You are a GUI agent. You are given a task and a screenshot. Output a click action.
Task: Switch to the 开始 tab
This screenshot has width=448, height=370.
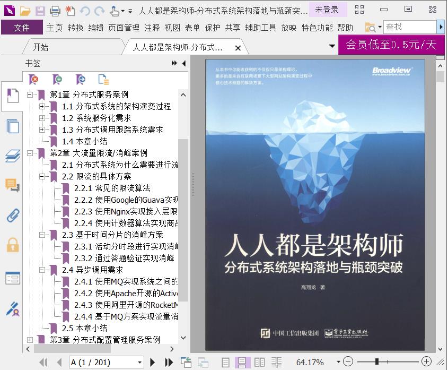(41, 47)
